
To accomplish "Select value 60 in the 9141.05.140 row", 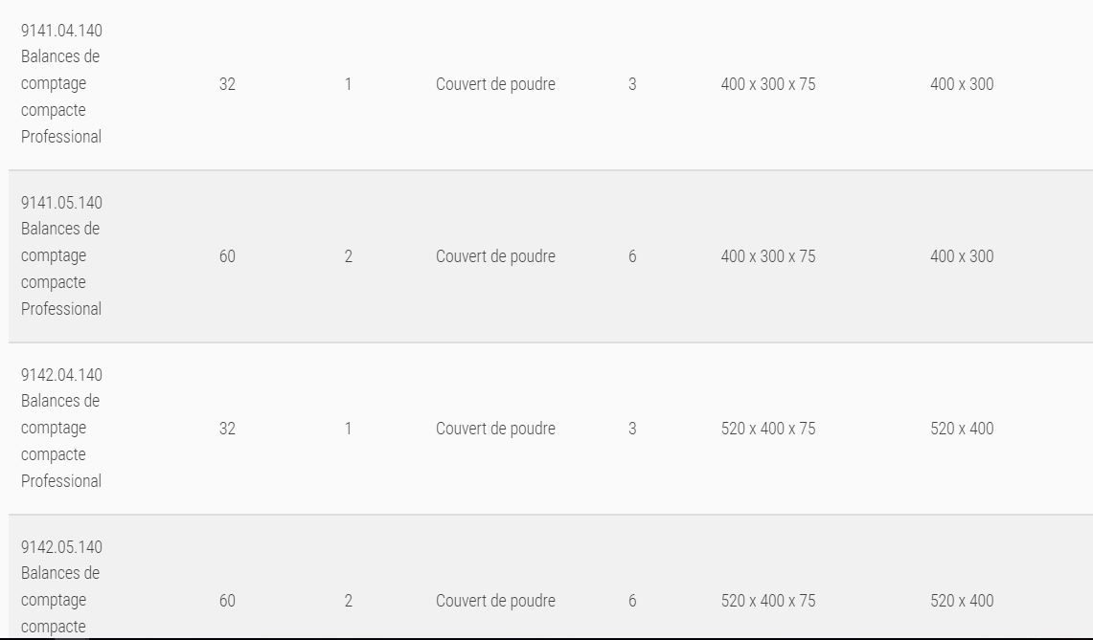I will [x=227, y=256].
